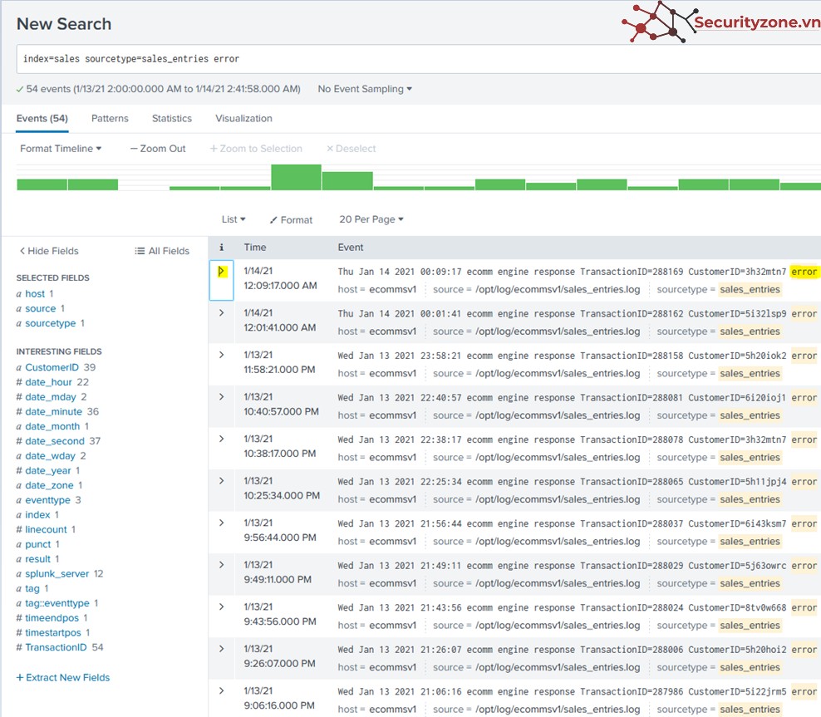821x717 pixels.
Task: Expand the 10:40:57.000 PM event row
Action: [x=222, y=396]
